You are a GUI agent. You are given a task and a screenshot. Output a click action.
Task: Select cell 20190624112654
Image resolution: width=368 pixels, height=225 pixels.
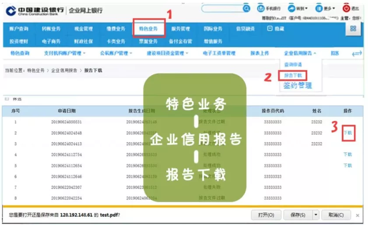pyautogui.click(x=67, y=165)
